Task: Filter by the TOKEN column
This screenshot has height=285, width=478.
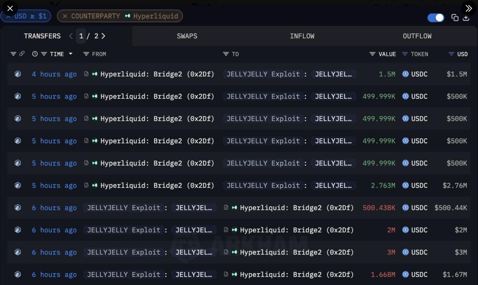Action: pyautogui.click(x=405, y=54)
